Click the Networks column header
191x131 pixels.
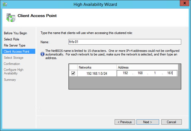[97, 67]
